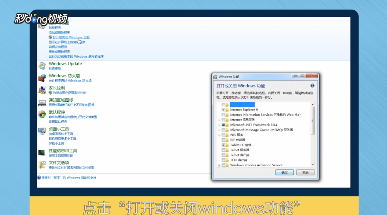Select the Internet Explorer 9 row text

[x=244, y=110]
